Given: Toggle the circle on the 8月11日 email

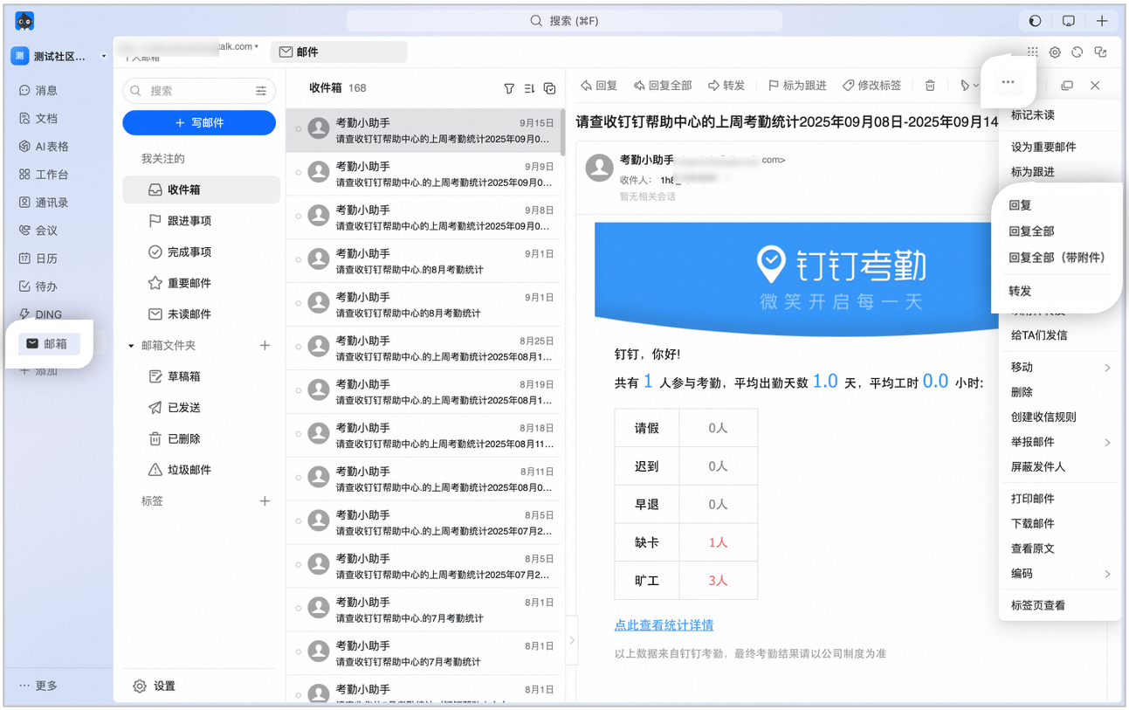Looking at the screenshot, I should tap(299, 479).
